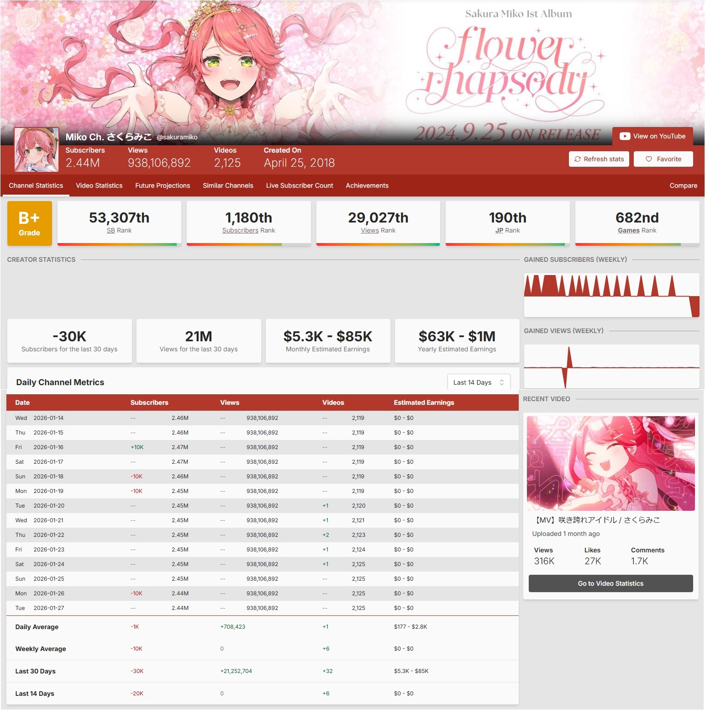Click the 2,120 videos count cell
This screenshot has width=705, height=710.
tap(358, 506)
